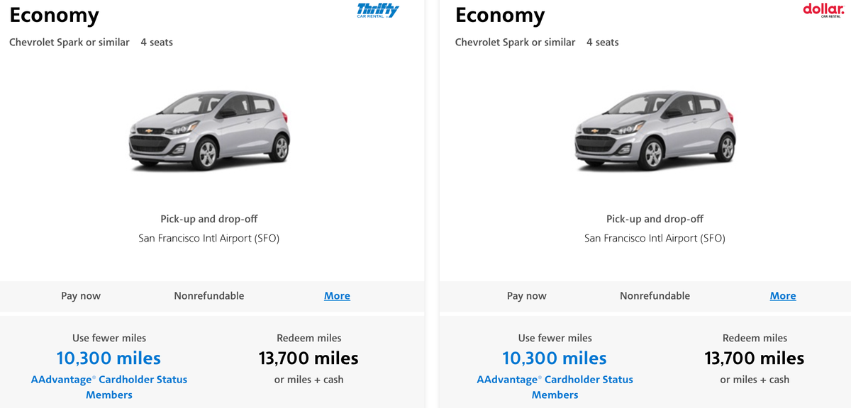Viewport: 851px width, 408px height.
Task: Select 10,300 miles offer in Dollar card
Action: coord(555,358)
